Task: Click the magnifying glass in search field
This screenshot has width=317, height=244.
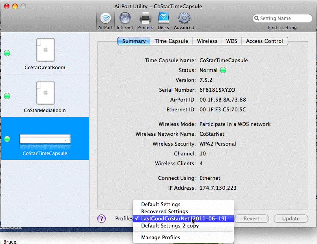Action: coord(257,18)
